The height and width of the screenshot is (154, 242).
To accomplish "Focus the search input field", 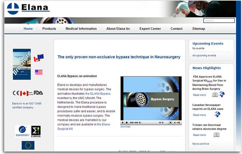I will [x=219, y=20].
